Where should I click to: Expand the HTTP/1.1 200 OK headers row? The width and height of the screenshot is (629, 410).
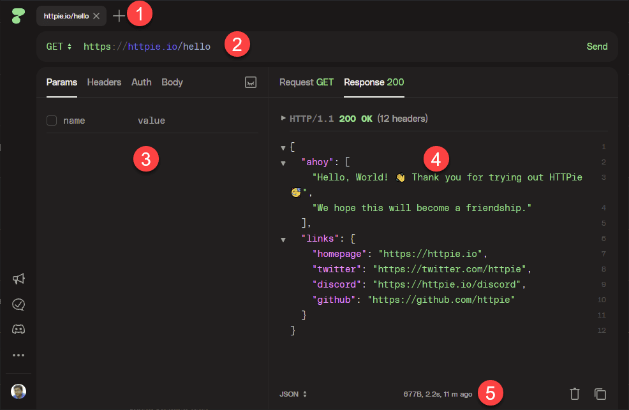(283, 117)
